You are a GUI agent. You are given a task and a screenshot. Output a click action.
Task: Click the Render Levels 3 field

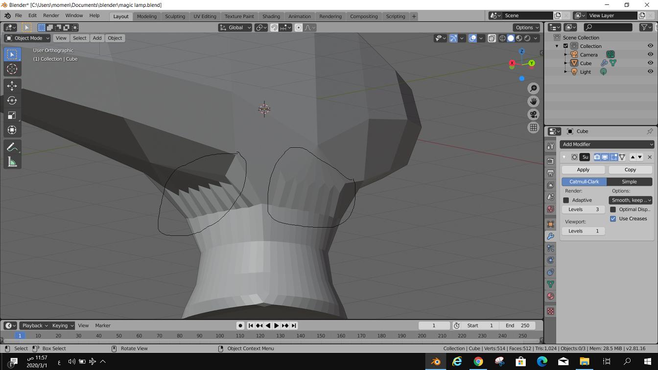point(583,209)
